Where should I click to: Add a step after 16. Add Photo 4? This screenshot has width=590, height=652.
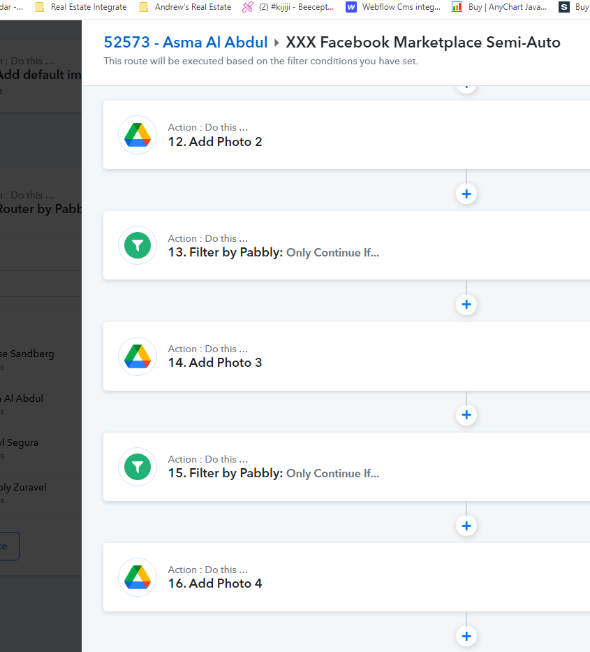(x=466, y=636)
